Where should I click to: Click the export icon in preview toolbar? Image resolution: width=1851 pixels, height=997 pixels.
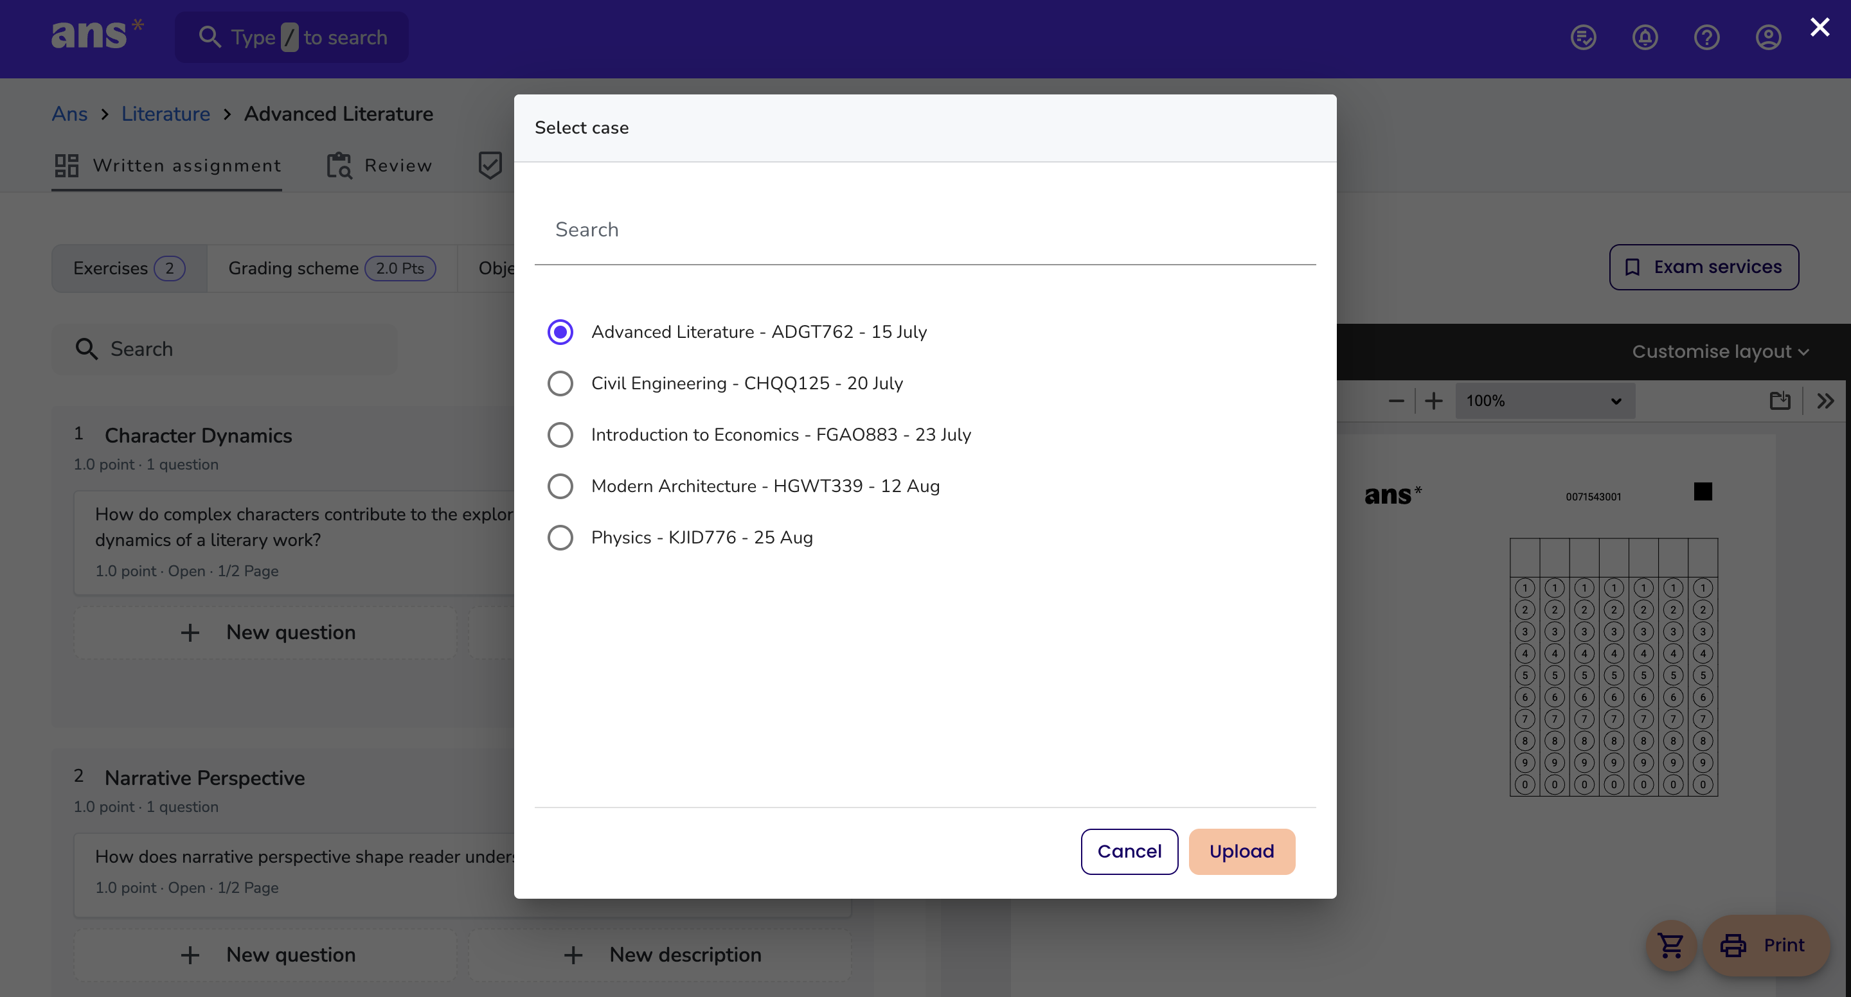(1780, 401)
